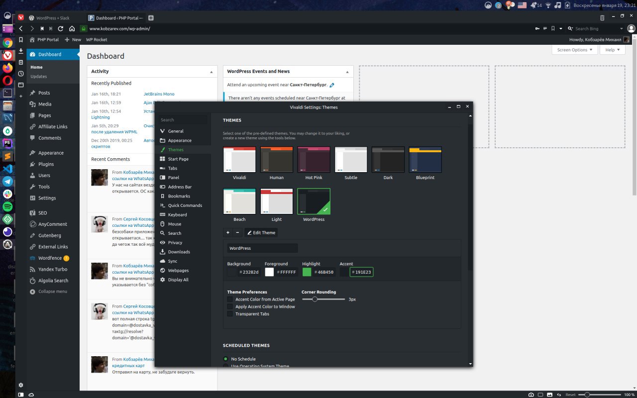Open the search field history dropdown

621,29
